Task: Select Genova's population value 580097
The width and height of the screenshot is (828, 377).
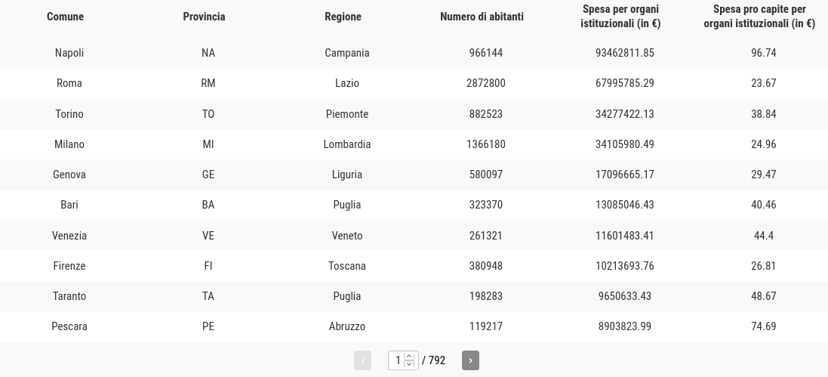Action: 486,175
